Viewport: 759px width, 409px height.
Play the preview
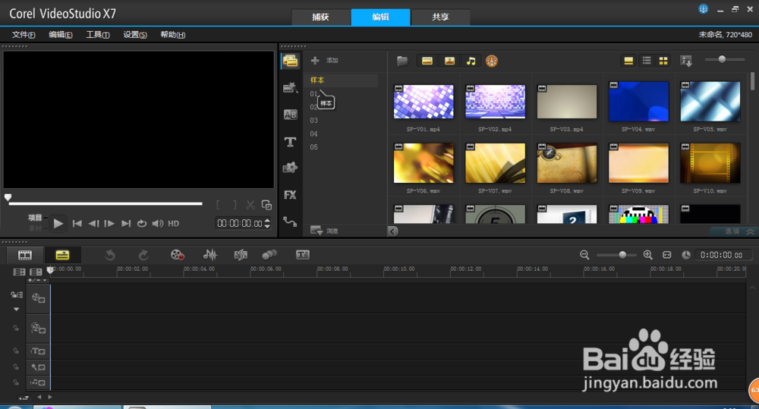pos(58,224)
